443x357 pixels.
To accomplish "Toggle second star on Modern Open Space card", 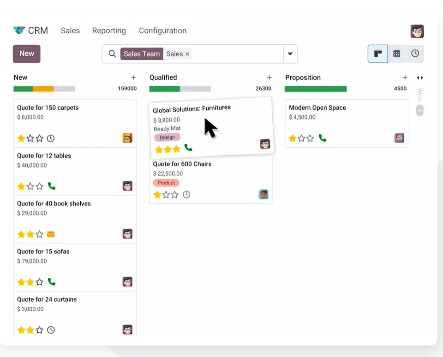I will pos(302,138).
